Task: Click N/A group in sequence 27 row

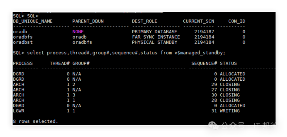Action: 77,90
